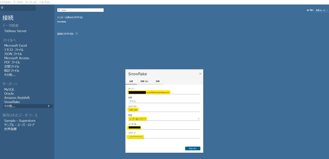Click the ウェアハウス field showing DBT_WH
Screen dimensions: 329x159
point(164,110)
